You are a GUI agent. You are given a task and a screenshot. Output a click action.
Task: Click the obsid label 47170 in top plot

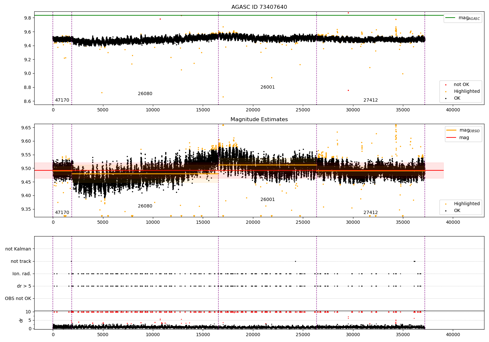point(62,100)
